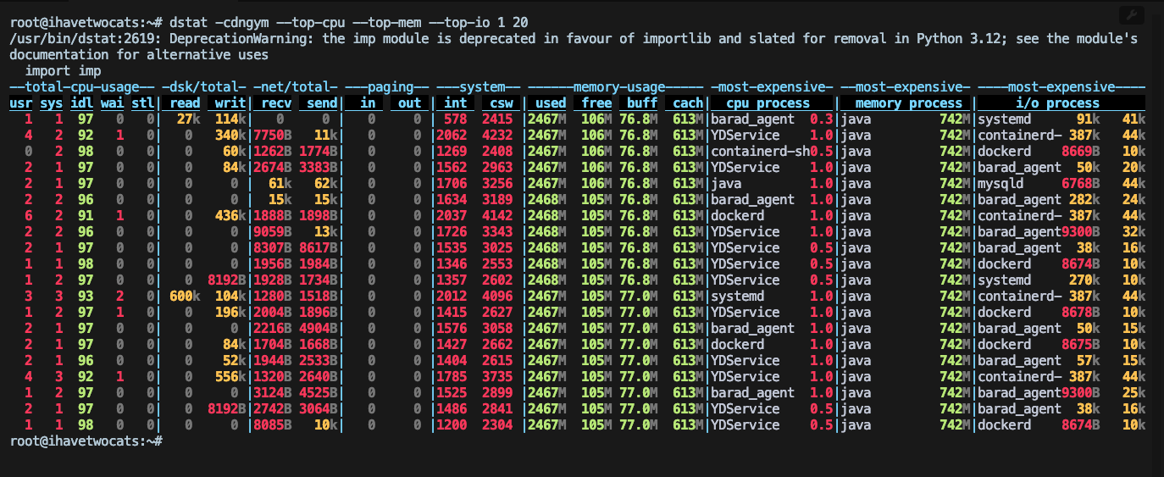Click the 7750B network recv value
1164x477 pixels.
(x=273, y=136)
